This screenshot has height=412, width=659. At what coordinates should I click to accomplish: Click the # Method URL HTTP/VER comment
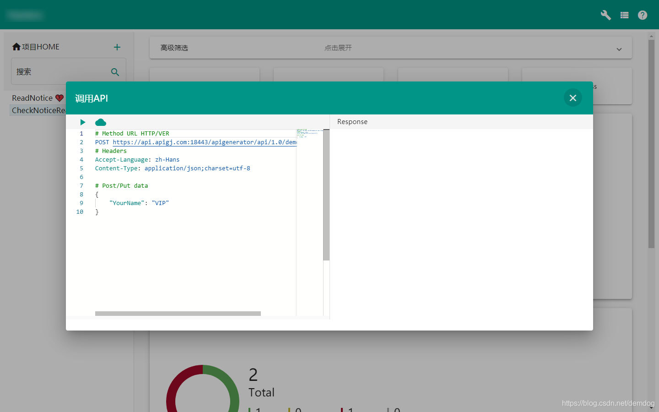132,134
